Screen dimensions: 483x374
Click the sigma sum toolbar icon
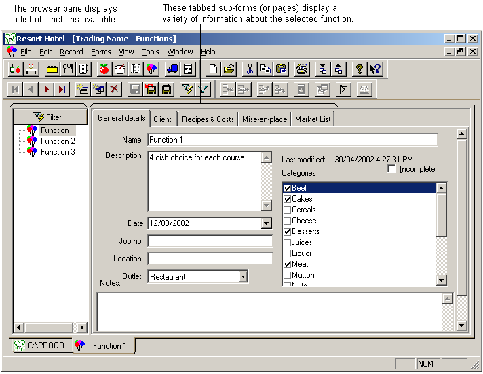pos(343,90)
